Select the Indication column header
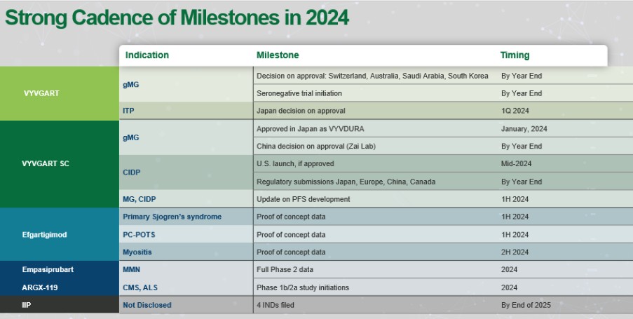The height and width of the screenshot is (319, 633). tap(147, 55)
